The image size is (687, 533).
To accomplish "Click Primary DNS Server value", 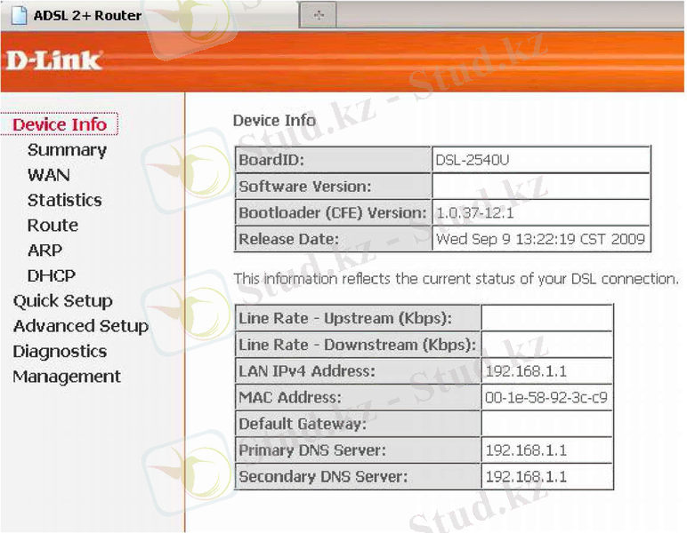I will click(526, 450).
